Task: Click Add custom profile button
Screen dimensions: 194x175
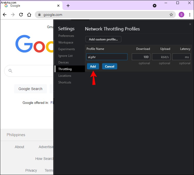Action: 103,39
